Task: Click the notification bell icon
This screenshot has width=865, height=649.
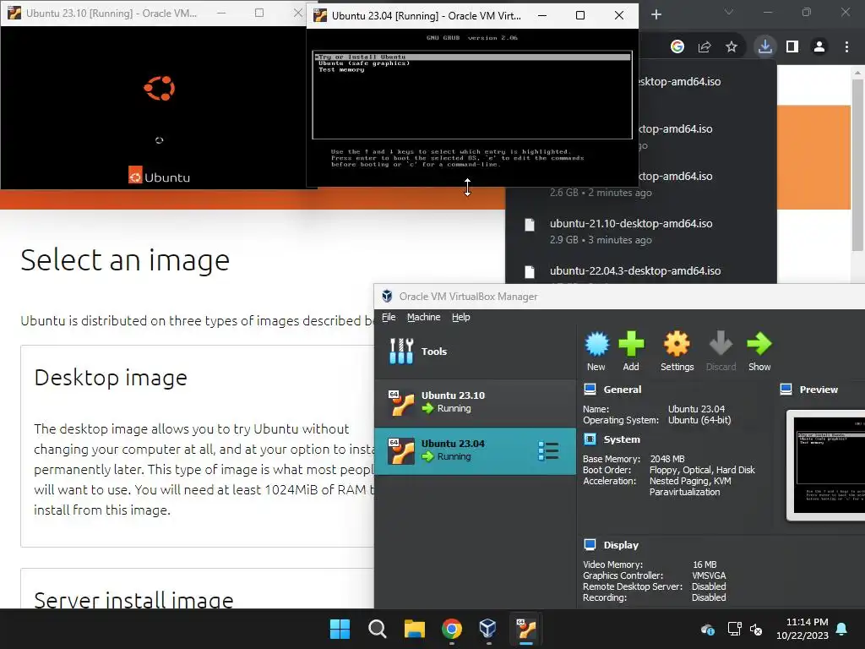Action: click(842, 629)
